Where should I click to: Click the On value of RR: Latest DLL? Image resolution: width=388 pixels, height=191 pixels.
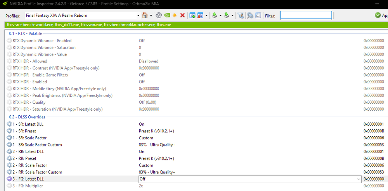coord(142,151)
